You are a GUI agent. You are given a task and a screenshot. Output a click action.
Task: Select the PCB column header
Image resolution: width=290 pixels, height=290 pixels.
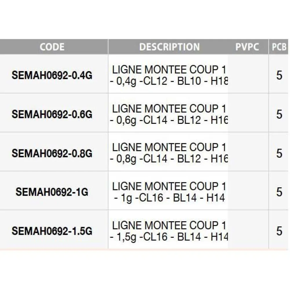(x=279, y=47)
